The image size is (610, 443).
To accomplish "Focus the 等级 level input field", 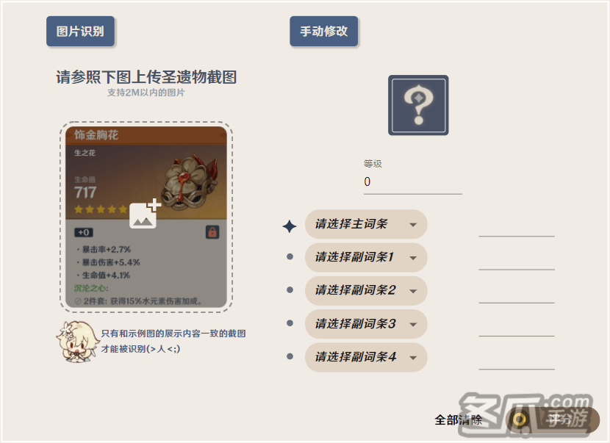I will click(x=413, y=182).
